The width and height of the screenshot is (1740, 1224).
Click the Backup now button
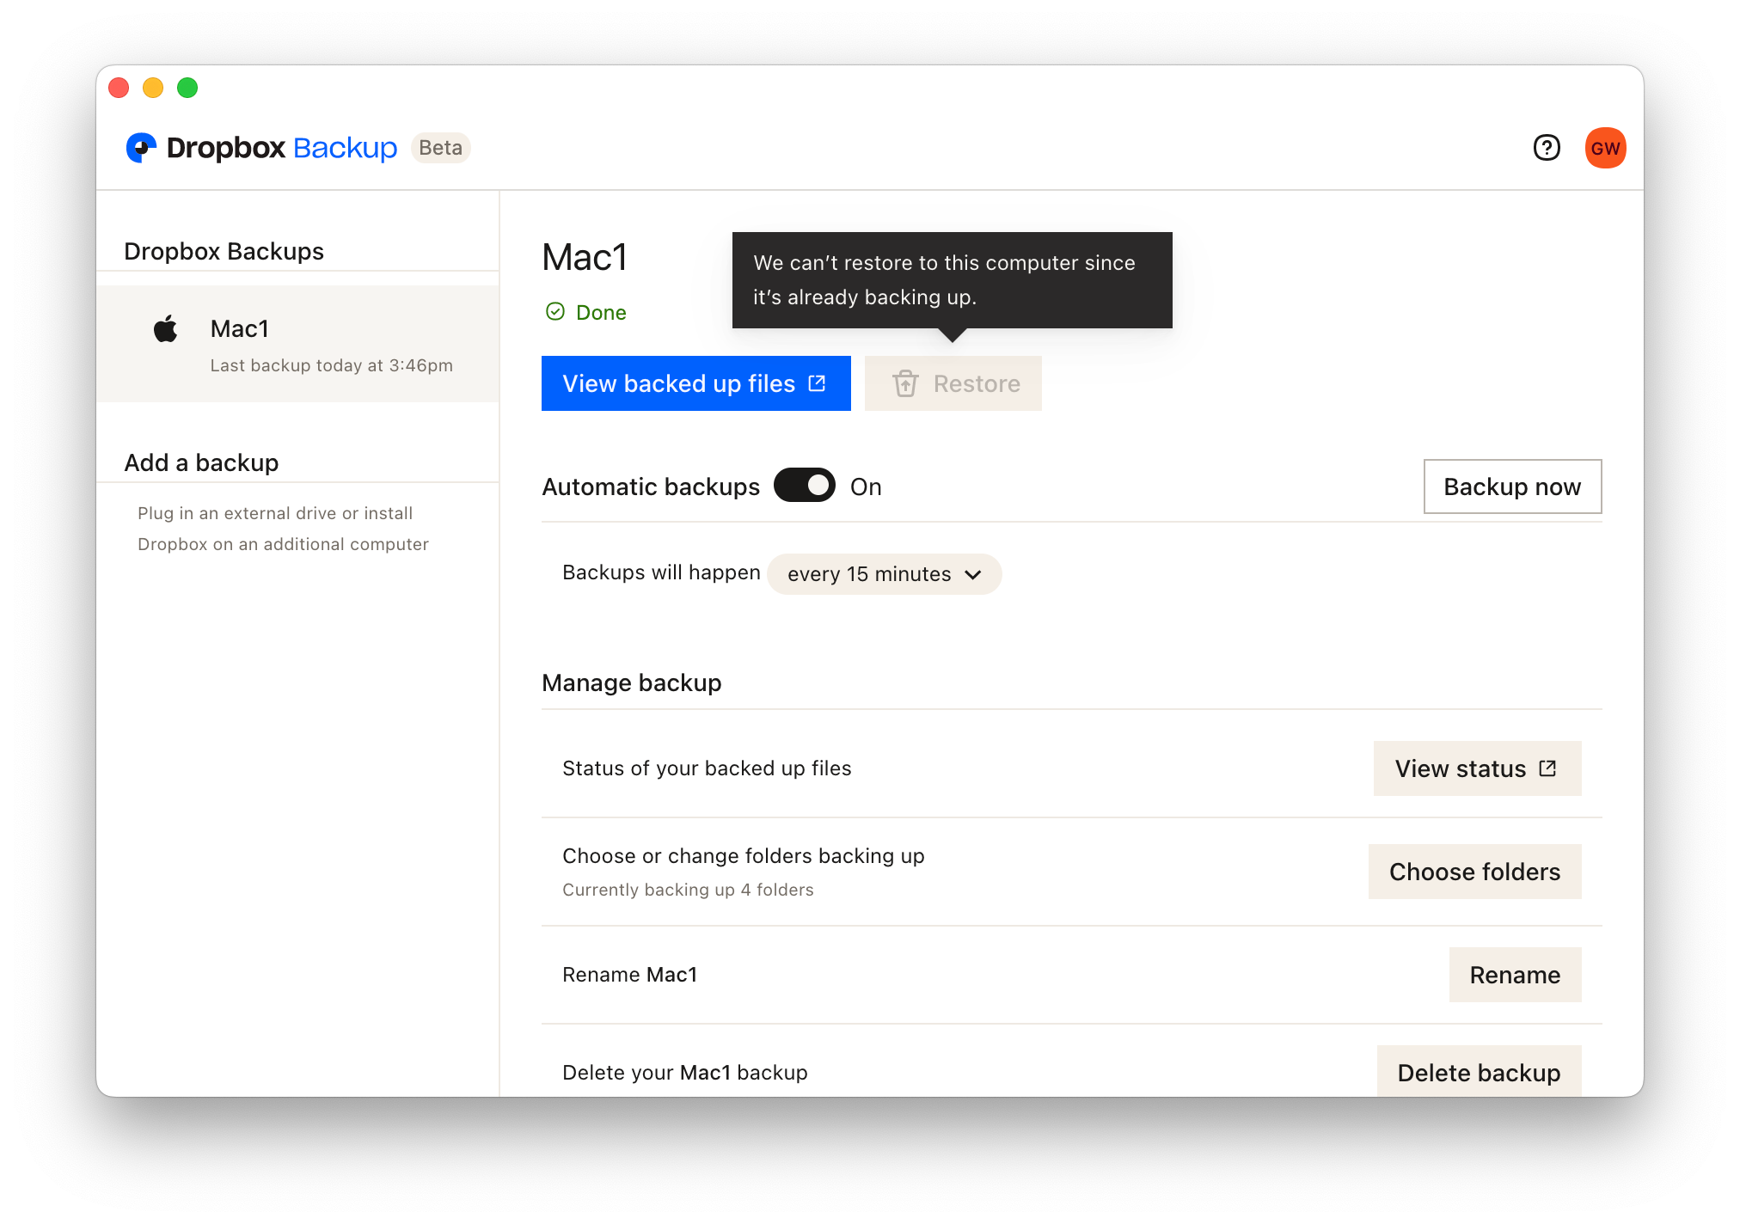(x=1511, y=487)
